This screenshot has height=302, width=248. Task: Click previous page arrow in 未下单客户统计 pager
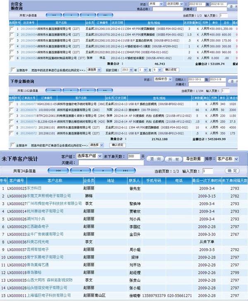click(x=80, y=170)
